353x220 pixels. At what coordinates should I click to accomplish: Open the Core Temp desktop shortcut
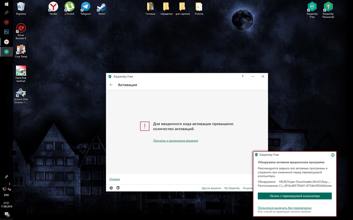(x=21, y=51)
